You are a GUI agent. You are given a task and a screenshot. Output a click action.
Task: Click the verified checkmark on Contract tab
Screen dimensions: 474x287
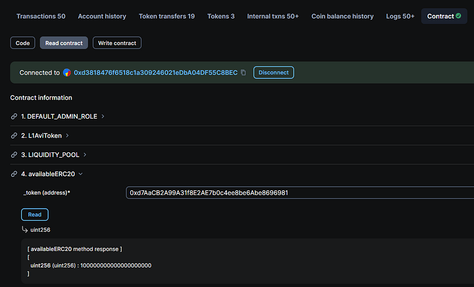click(458, 16)
